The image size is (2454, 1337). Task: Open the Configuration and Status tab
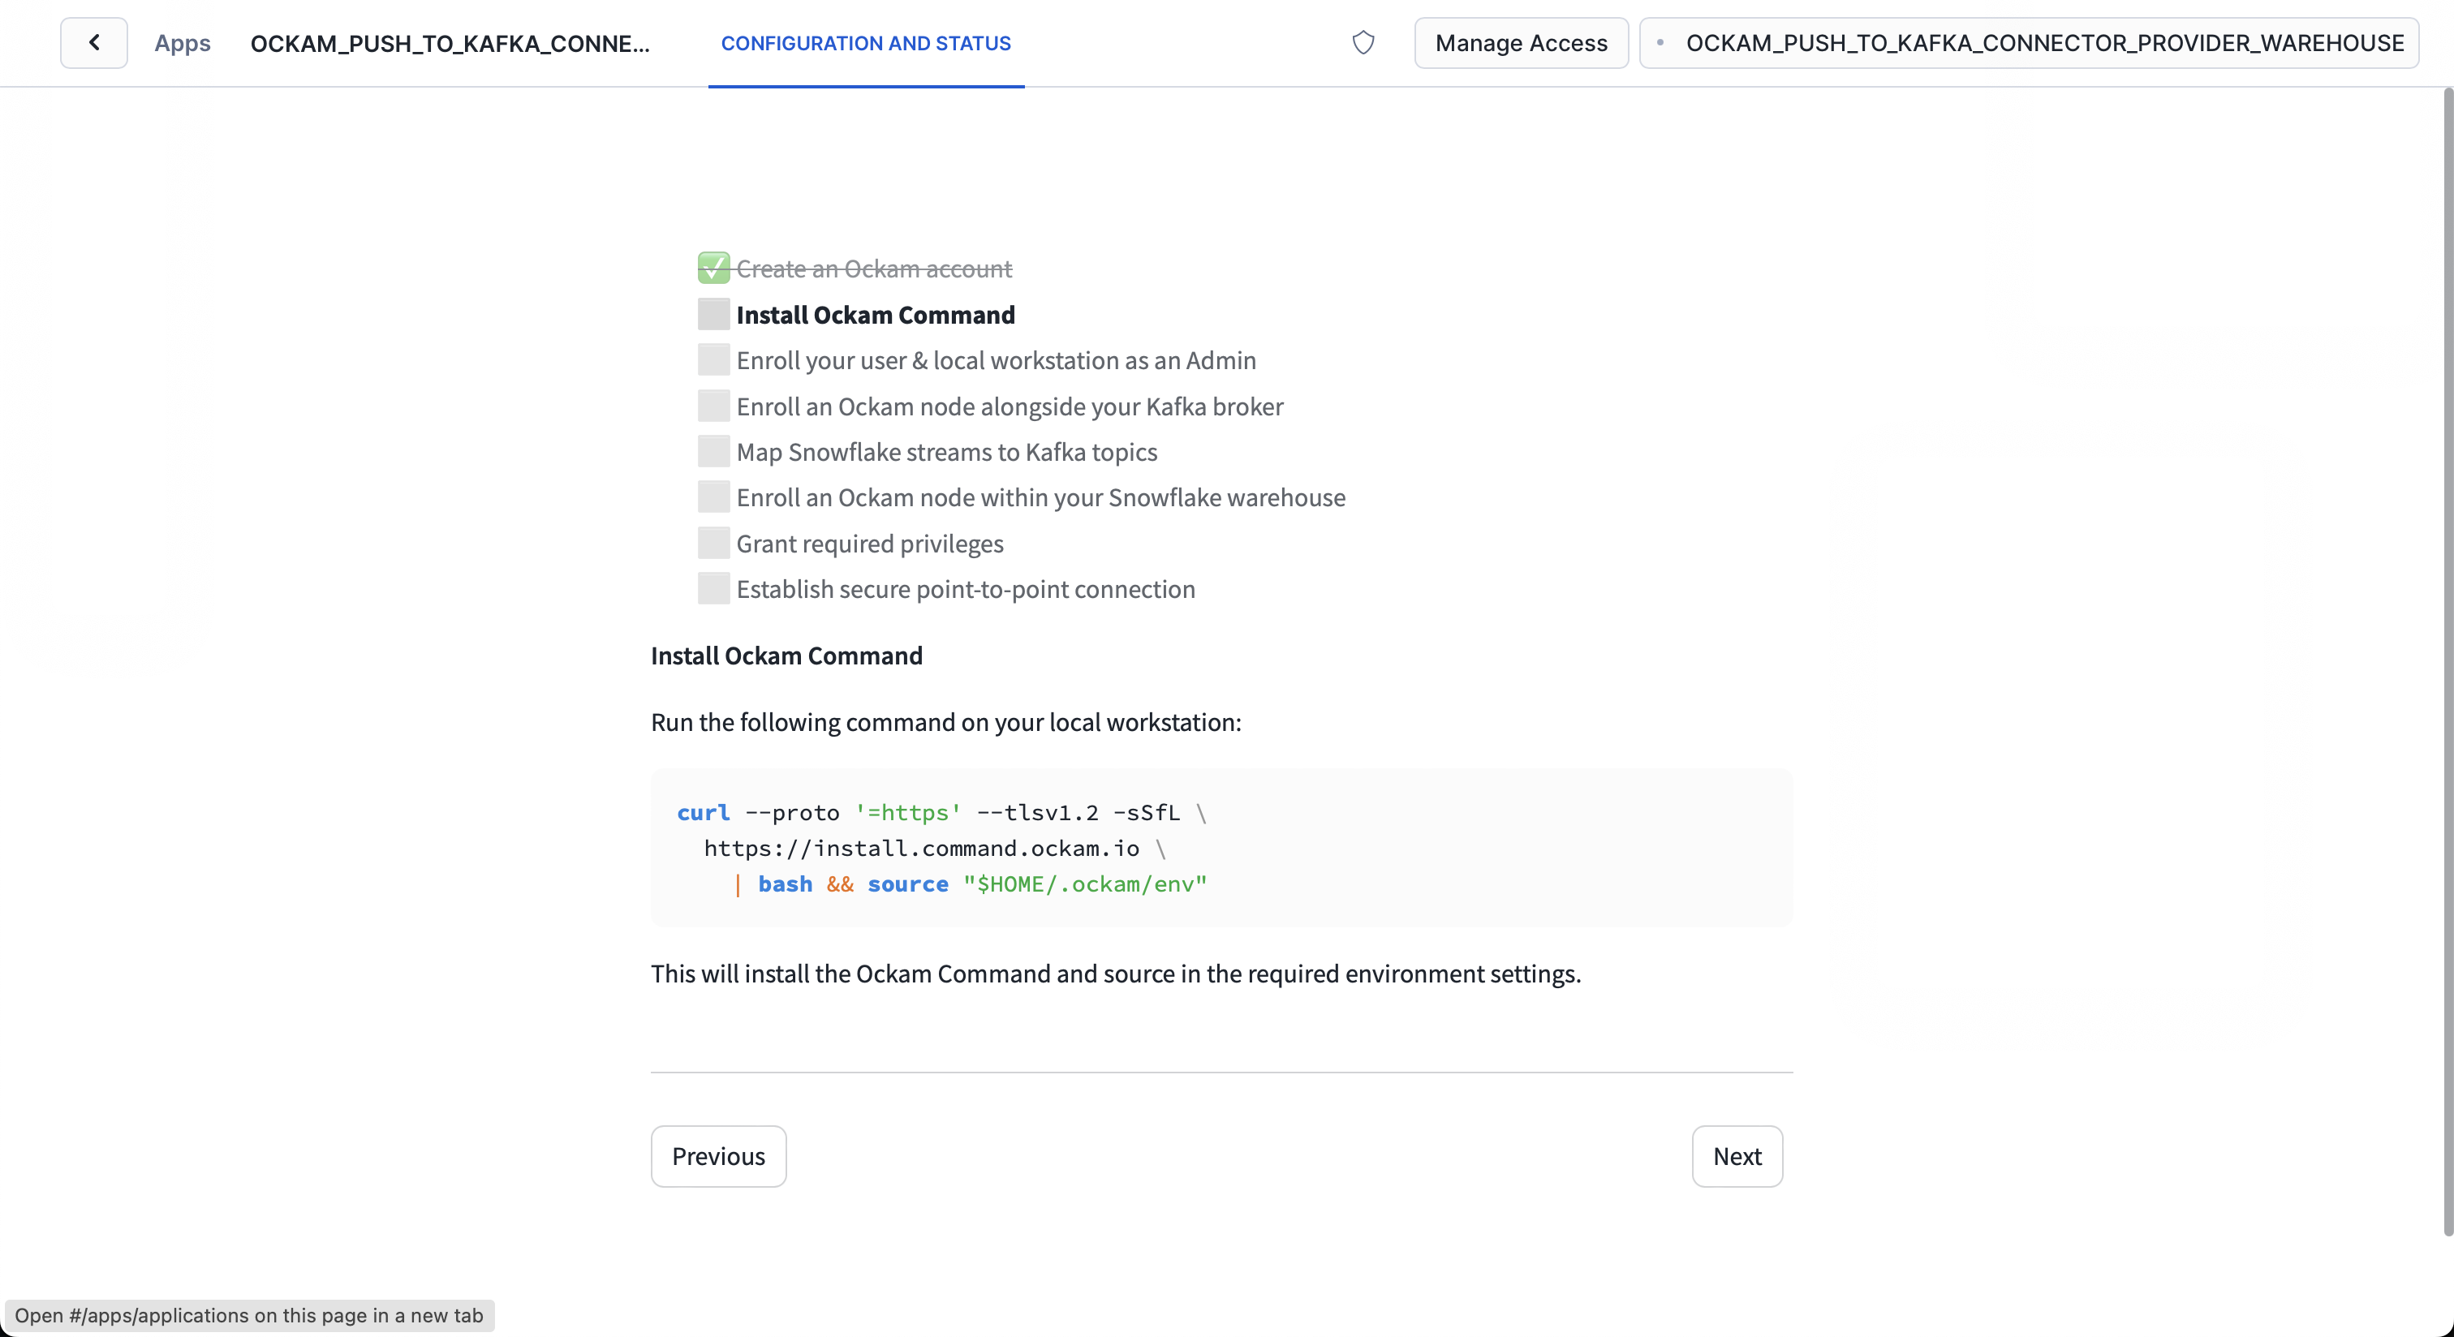click(x=865, y=44)
